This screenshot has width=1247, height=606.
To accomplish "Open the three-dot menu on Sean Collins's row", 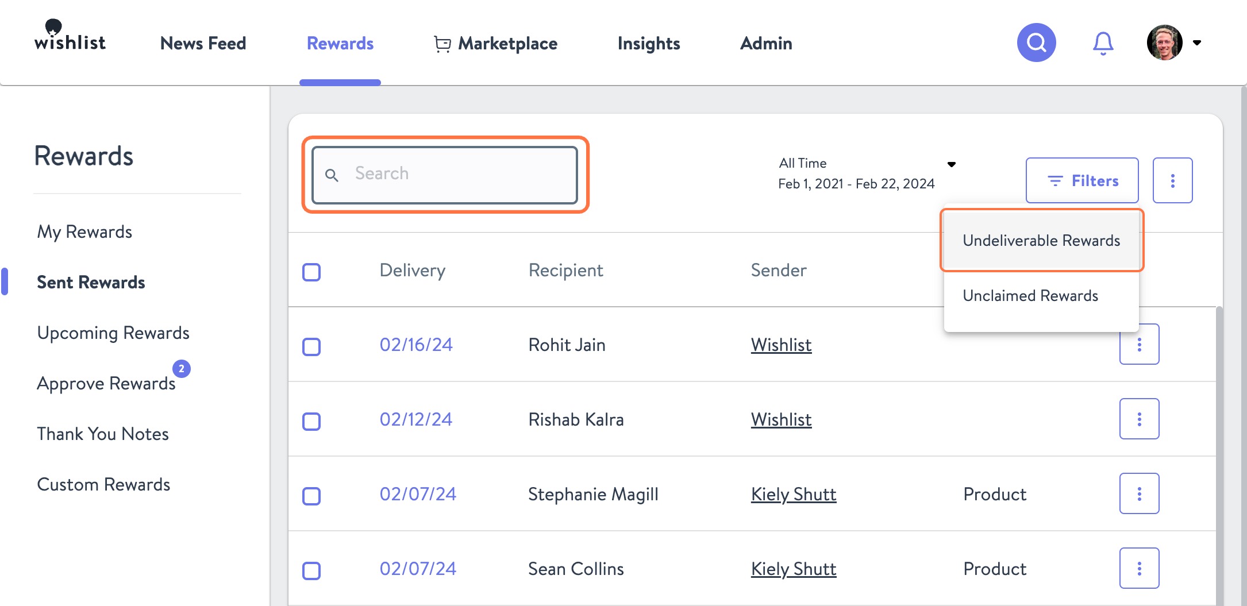I will click(x=1140, y=568).
